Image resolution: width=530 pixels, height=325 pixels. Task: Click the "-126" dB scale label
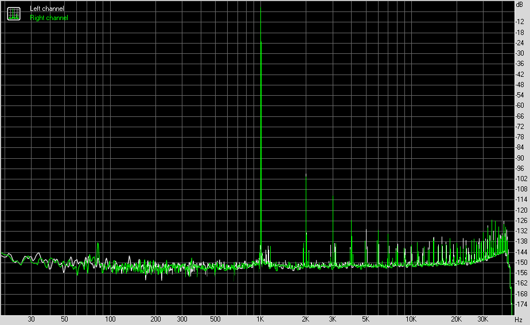521,221
